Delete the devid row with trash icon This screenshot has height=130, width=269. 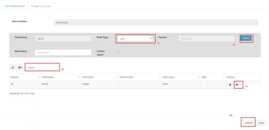[x=230, y=85]
